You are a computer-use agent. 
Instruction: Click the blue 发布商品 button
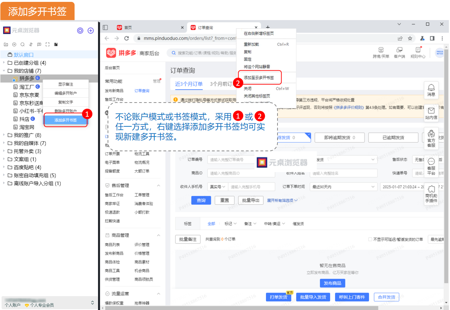[x=332, y=283]
